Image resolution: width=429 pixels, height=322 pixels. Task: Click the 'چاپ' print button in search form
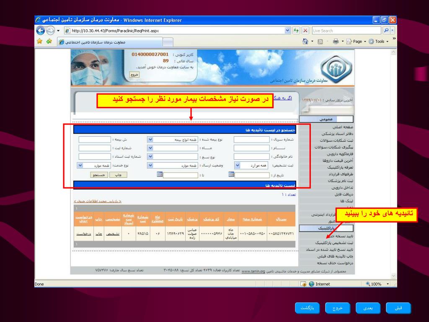pos(118,175)
